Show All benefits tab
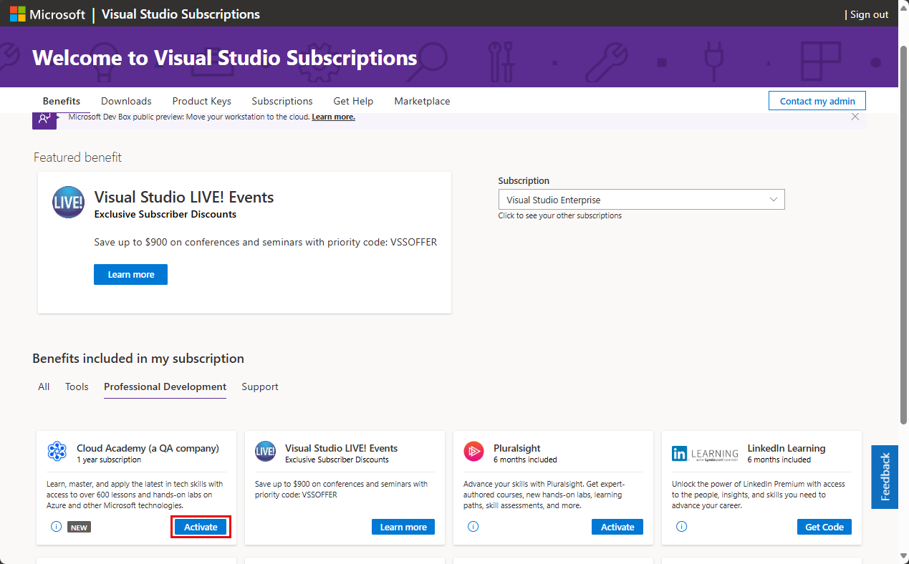909x564 pixels. pos(44,386)
